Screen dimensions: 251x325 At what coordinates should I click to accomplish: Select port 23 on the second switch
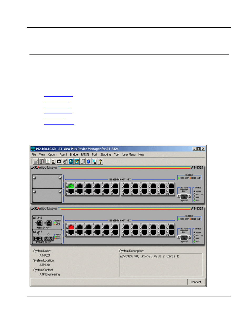click(171, 227)
